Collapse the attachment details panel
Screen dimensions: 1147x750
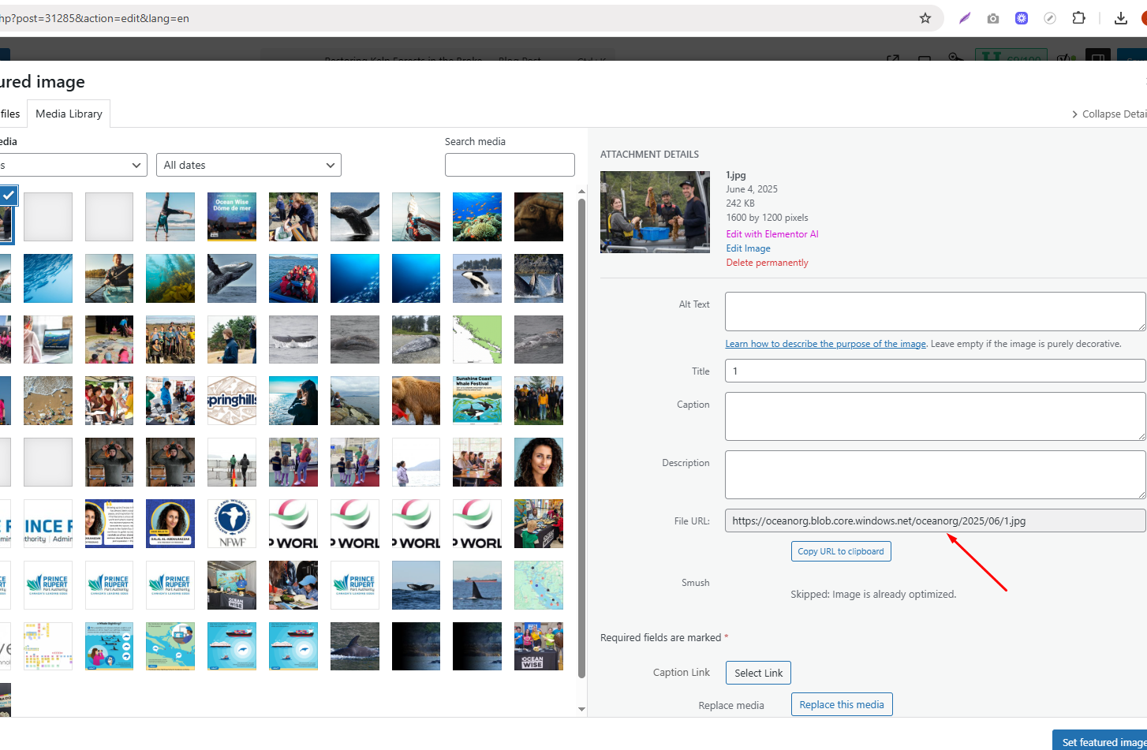pyautogui.click(x=1108, y=114)
